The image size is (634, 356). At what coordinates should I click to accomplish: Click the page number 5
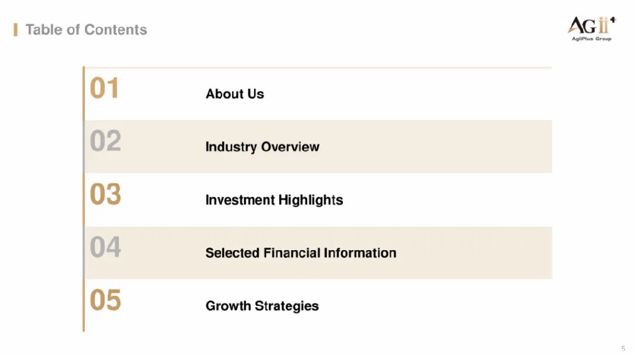click(x=623, y=349)
